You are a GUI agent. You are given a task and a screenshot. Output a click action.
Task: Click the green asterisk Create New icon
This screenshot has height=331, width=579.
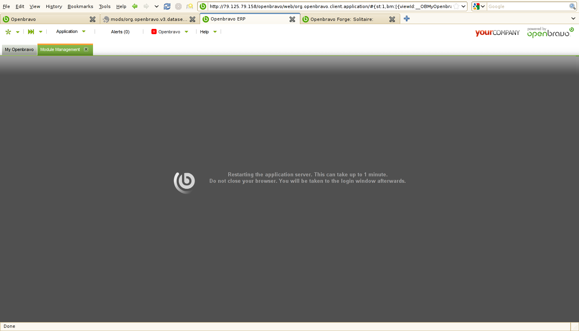click(8, 32)
